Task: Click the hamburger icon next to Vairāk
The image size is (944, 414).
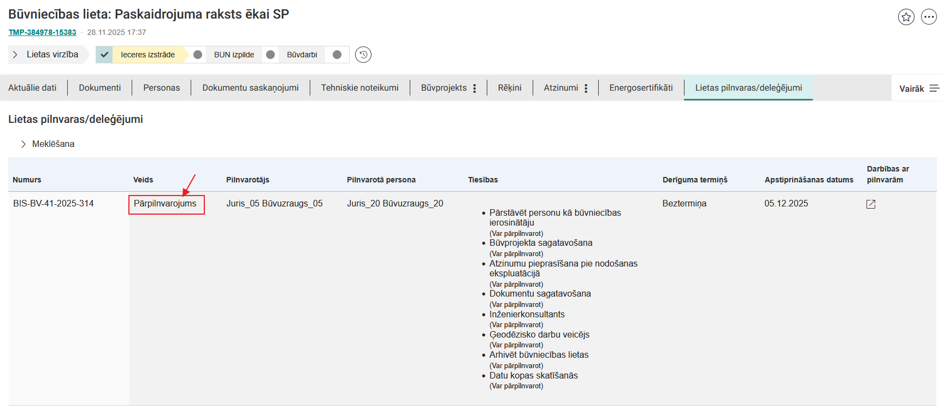Action: click(x=934, y=88)
